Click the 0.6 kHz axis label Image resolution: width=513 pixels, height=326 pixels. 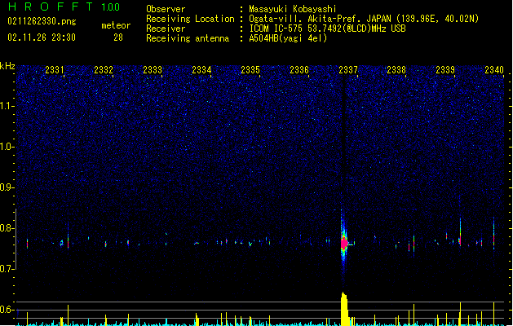(x=7, y=310)
